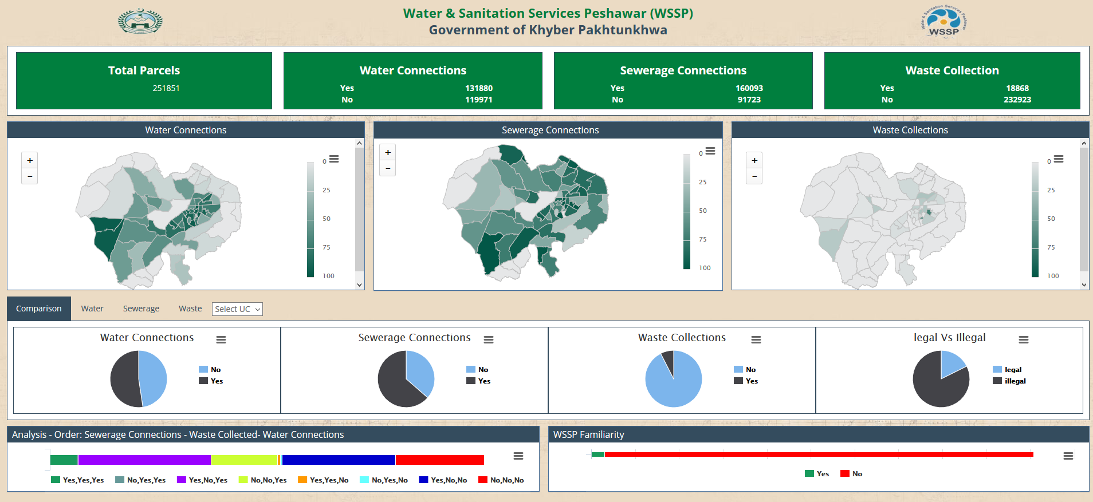The image size is (1093, 502).
Task: Switch to the Waste tab
Action: [x=190, y=309]
